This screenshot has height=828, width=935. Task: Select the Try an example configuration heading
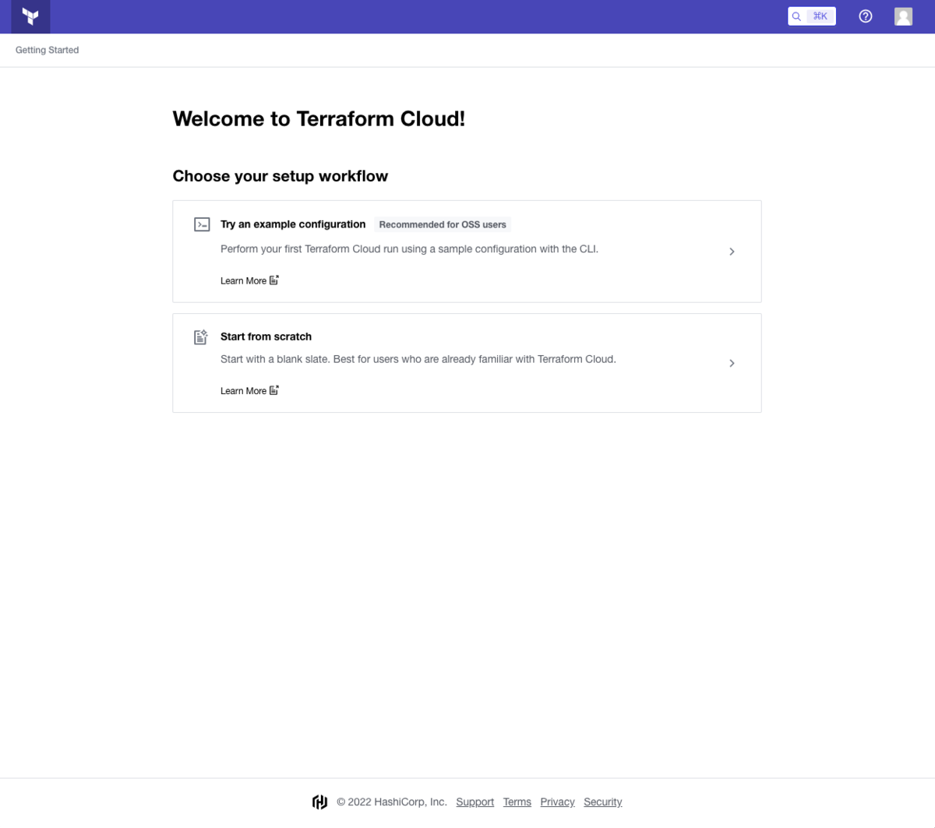coord(293,224)
